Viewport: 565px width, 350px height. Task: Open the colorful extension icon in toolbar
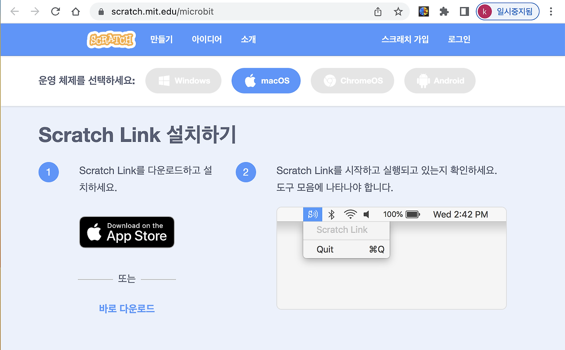click(x=424, y=11)
